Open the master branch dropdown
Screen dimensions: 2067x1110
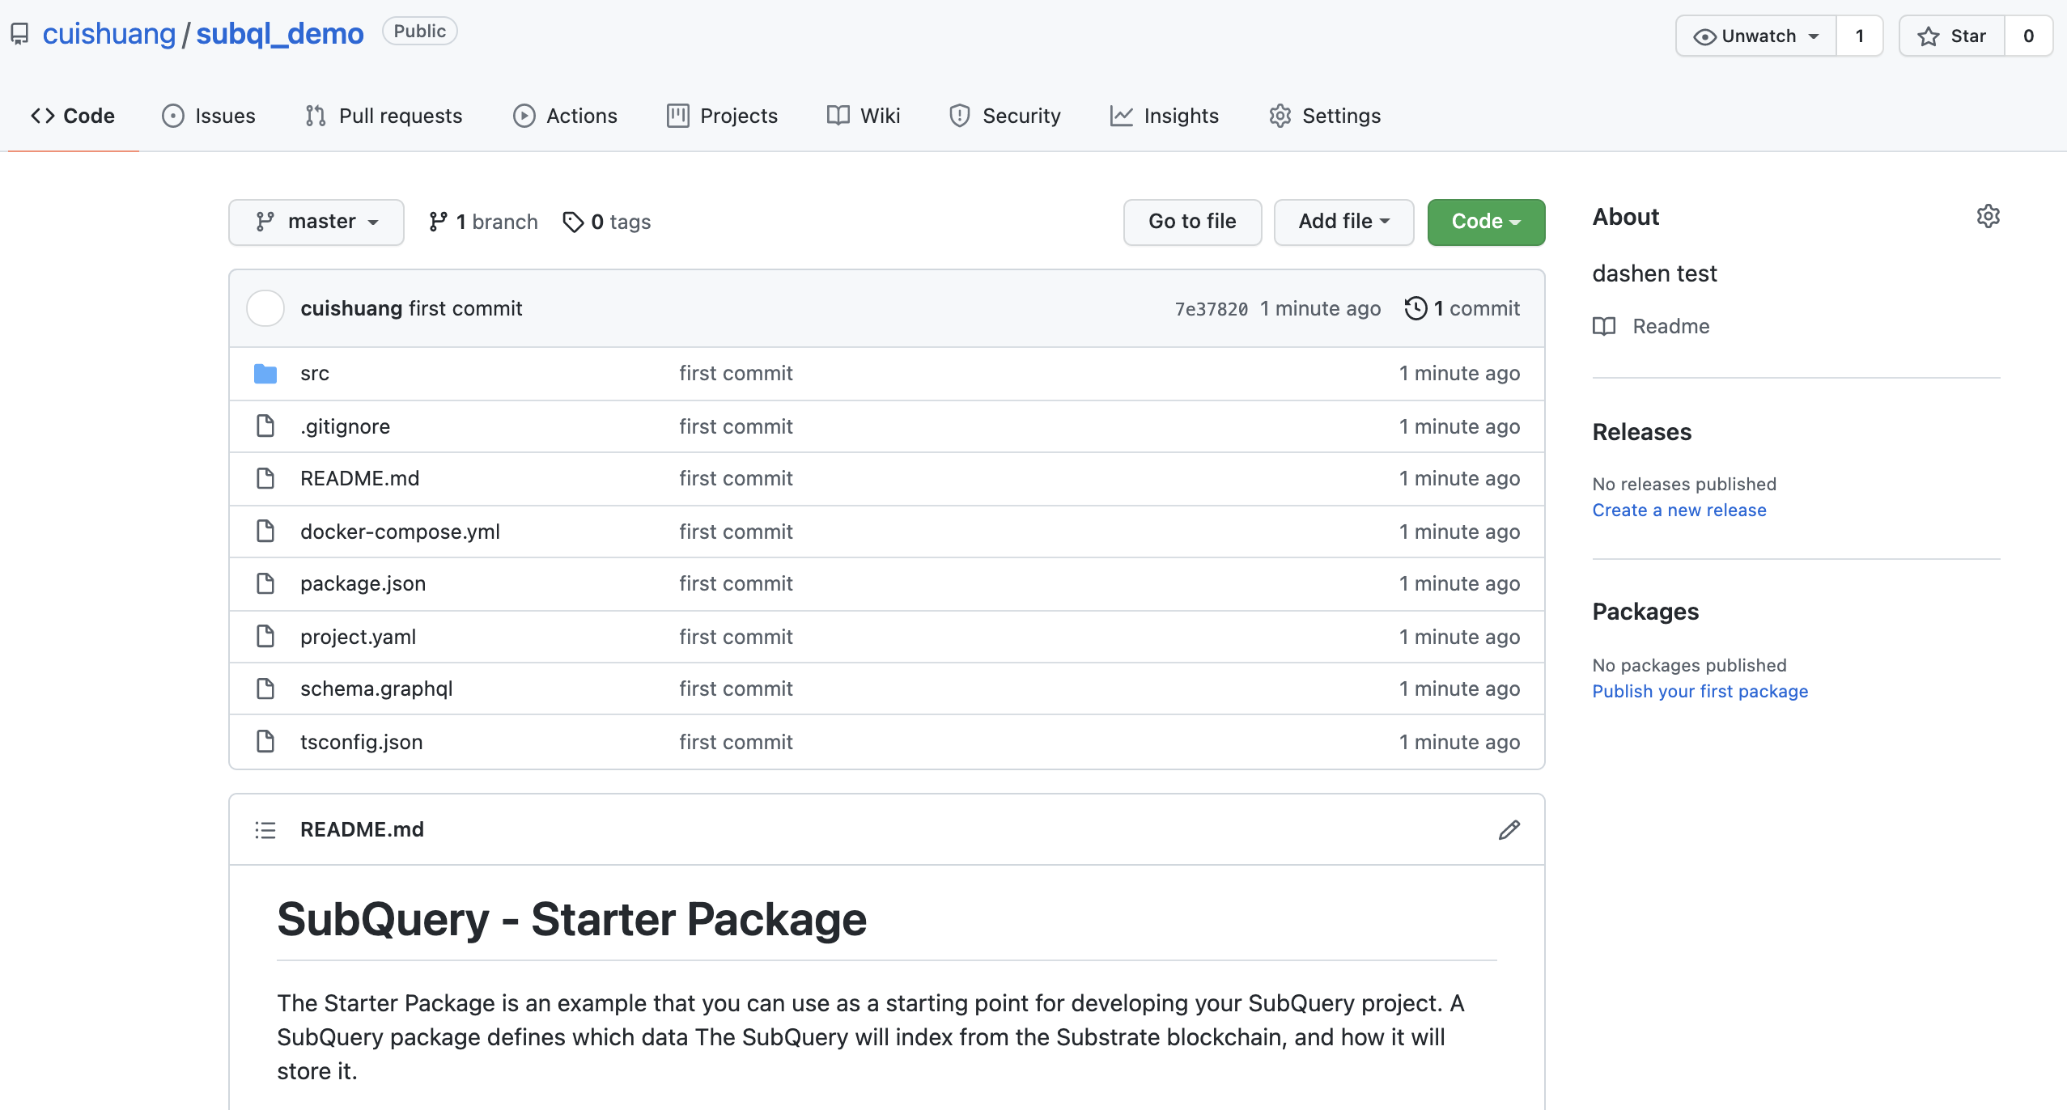click(x=316, y=222)
